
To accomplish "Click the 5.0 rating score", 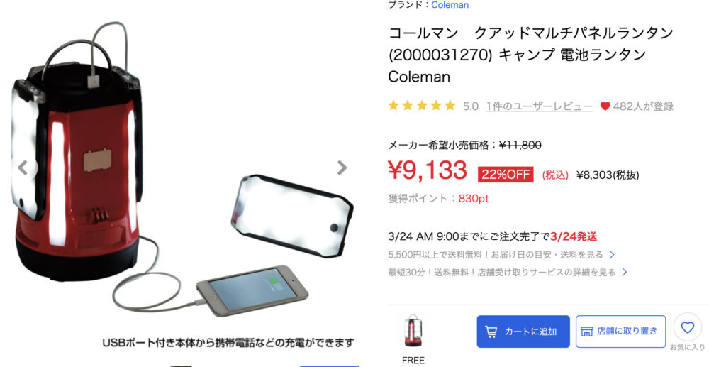I will (470, 106).
